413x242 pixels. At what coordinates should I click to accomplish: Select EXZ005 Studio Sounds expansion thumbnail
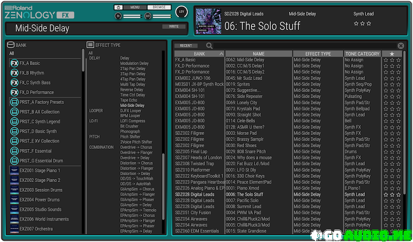point(14,209)
